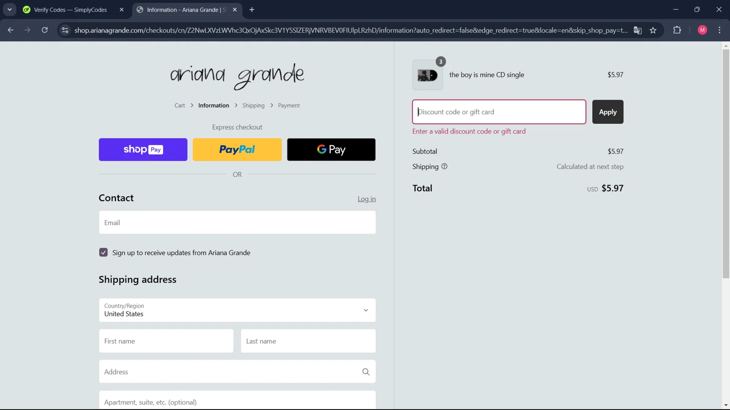Screen dimensions: 730x410
Task: Click the Total amount $5.97
Action: coord(612,188)
